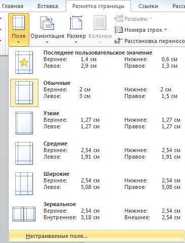
Task: Select the Средние margins thumbnail icon
Action: [24, 153]
